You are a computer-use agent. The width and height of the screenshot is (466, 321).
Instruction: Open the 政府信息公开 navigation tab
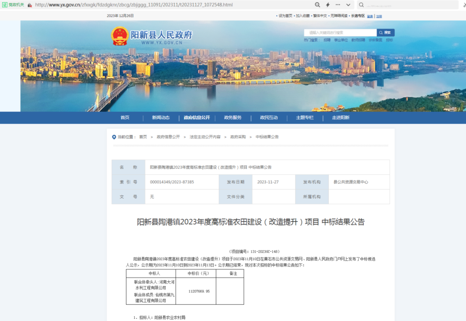click(x=197, y=118)
